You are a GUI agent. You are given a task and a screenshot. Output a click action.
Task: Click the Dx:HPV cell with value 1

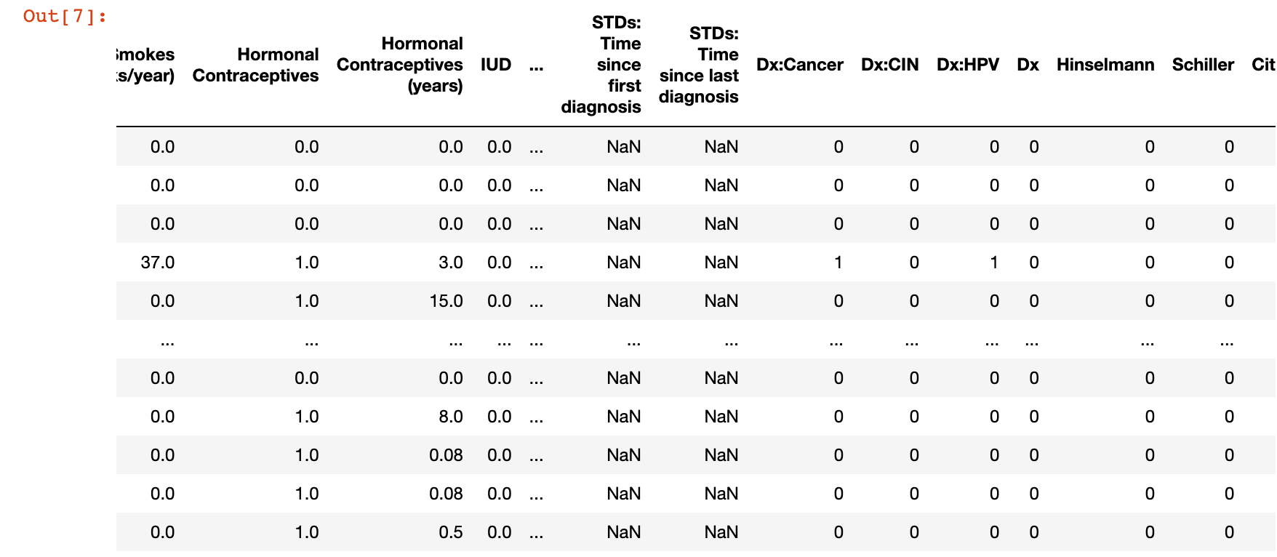(994, 263)
